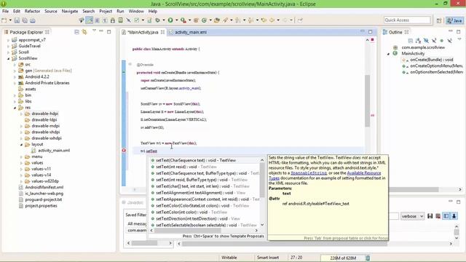Screen dimensions: 466x262
Task: Toggle Hide Fields in Outline toolbar
Action: coord(426,41)
